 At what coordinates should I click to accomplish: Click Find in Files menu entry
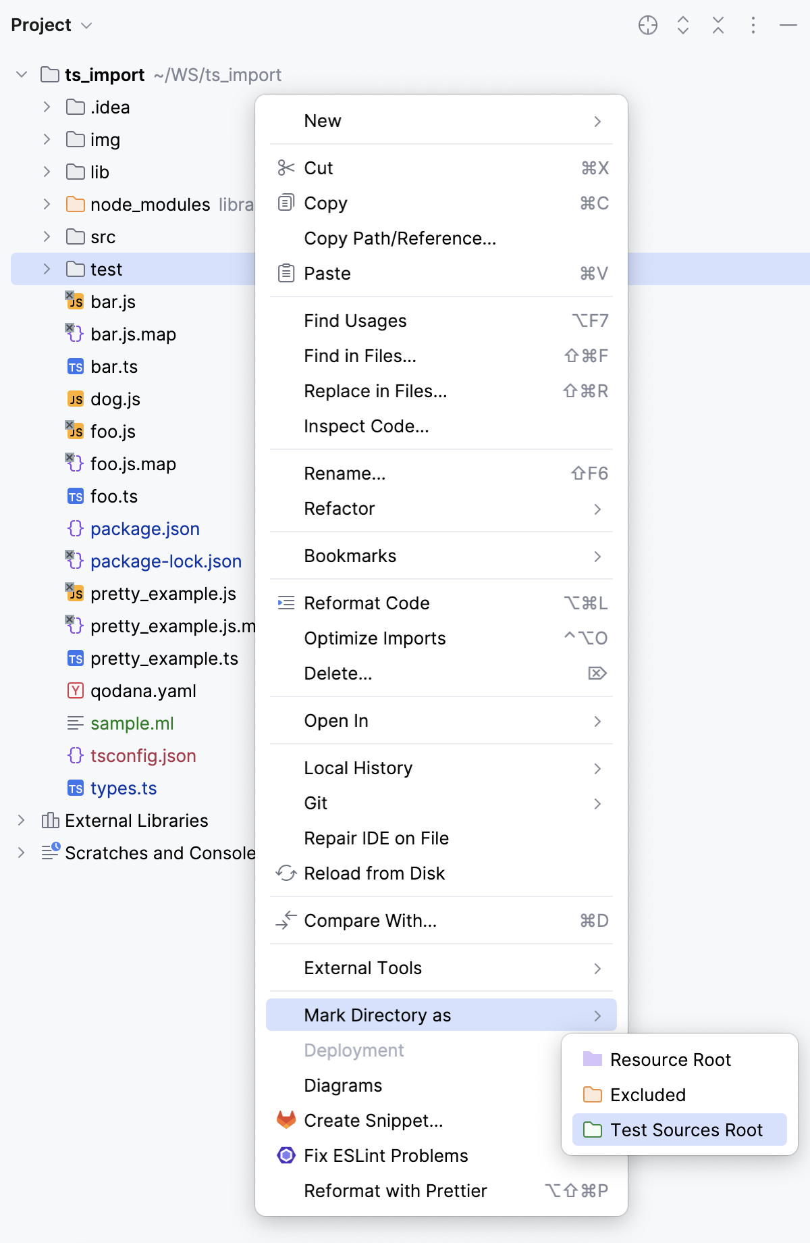click(360, 356)
